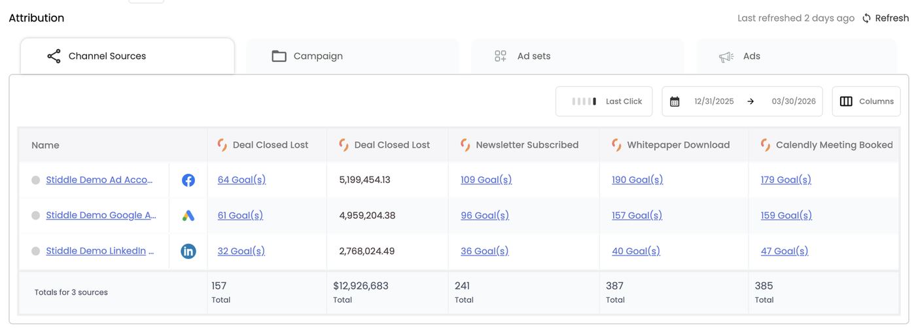This screenshot has width=916, height=328.
Task: Click the LinkedIn icon in third row
Action: pos(188,251)
